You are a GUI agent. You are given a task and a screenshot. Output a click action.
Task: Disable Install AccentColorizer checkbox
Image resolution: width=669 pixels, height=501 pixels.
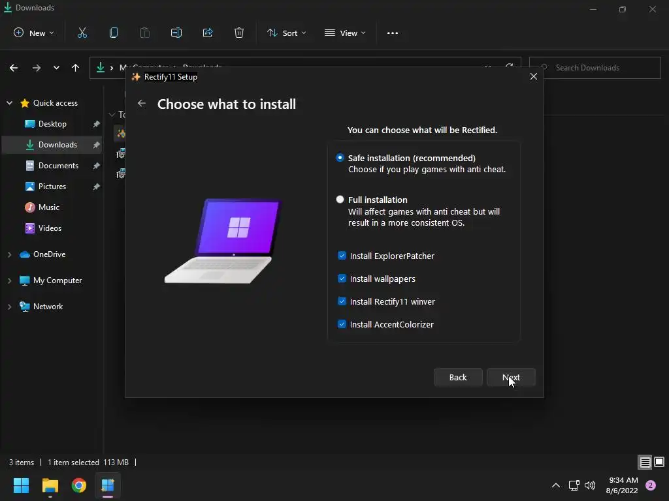pos(342,324)
